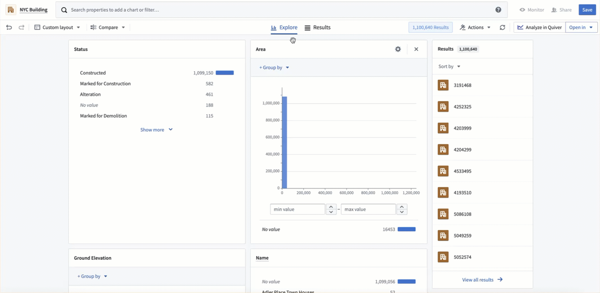Select the Explore tab
This screenshot has height=293, width=600.
pos(284,27)
